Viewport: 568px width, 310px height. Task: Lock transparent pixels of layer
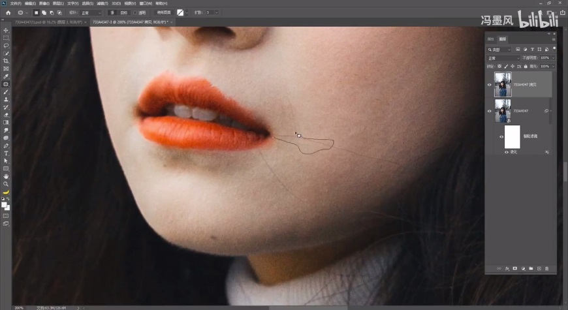[x=499, y=67]
